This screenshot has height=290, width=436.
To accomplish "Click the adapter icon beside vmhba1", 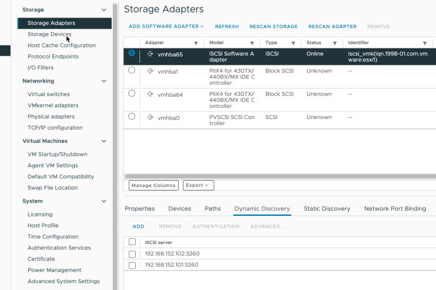I will [150, 72].
